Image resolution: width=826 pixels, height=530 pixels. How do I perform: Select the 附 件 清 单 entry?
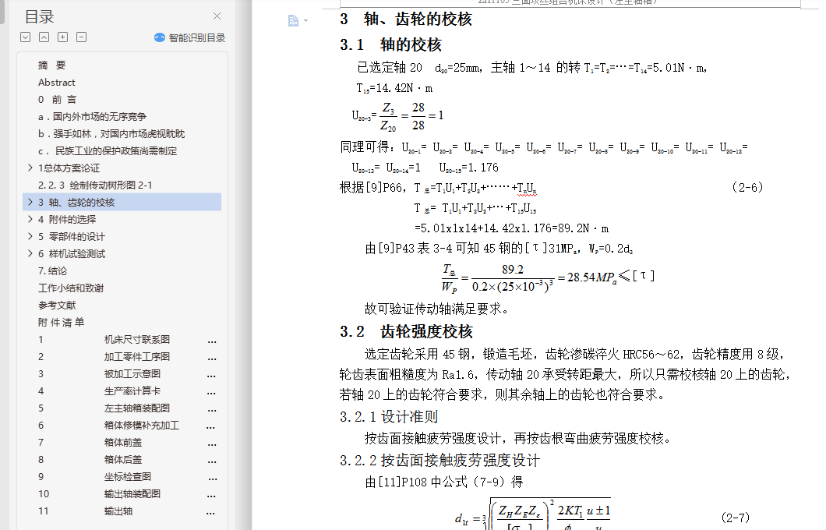[x=61, y=322]
